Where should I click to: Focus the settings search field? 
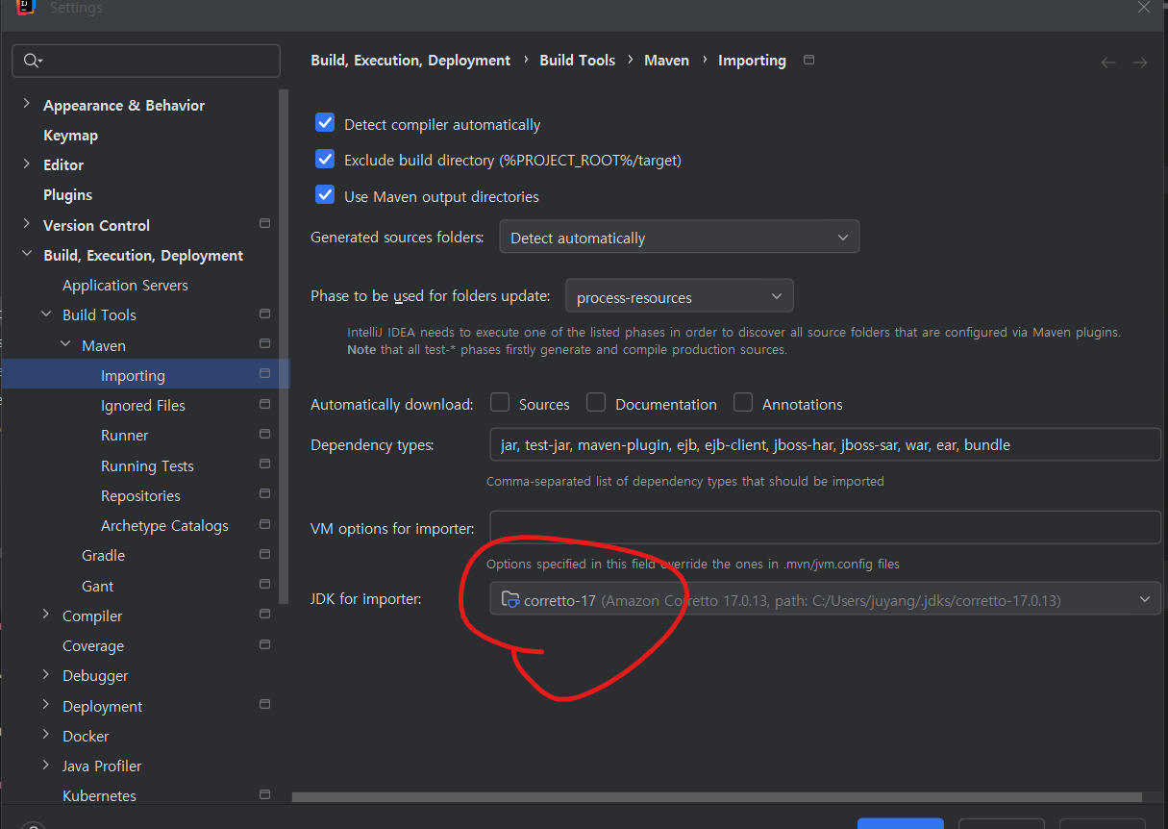146,61
